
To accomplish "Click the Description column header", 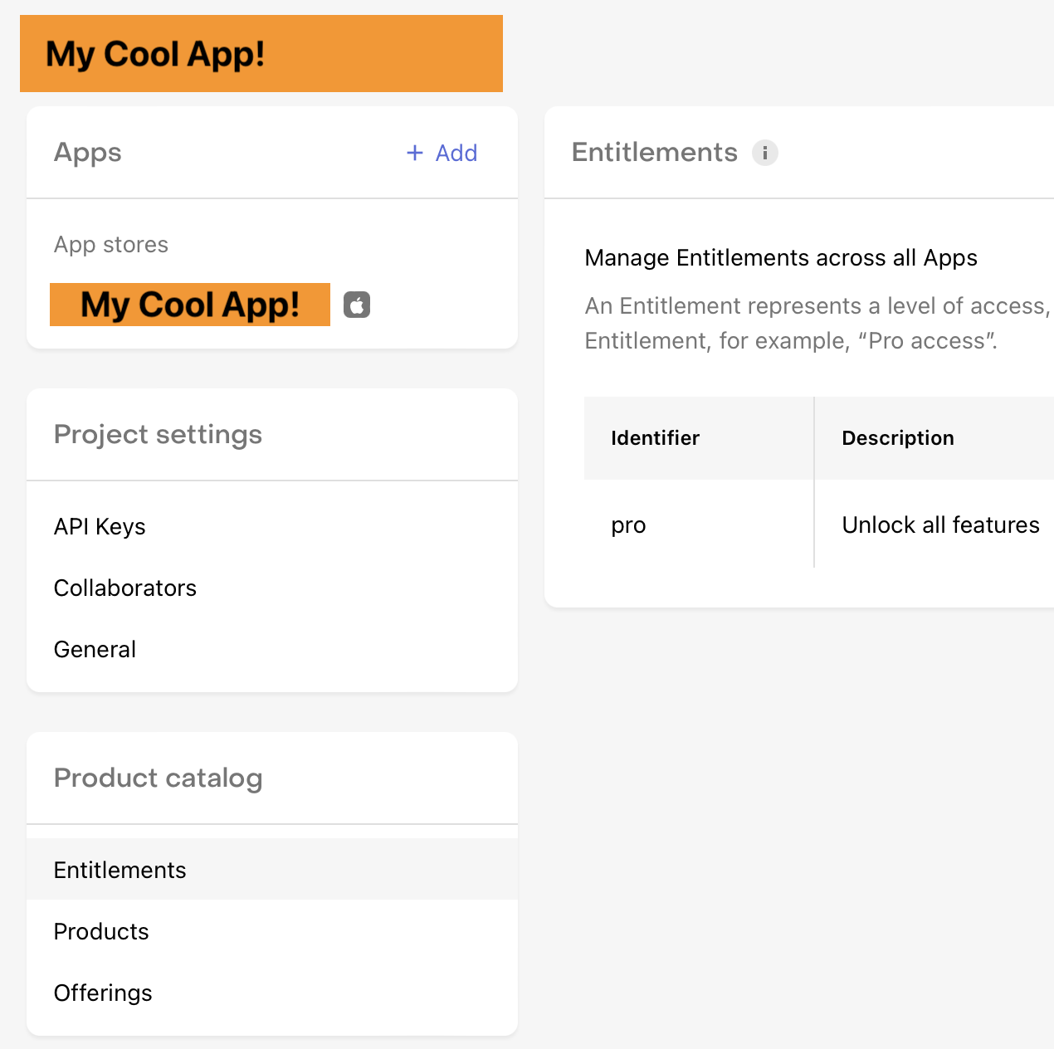I will click(x=898, y=438).
